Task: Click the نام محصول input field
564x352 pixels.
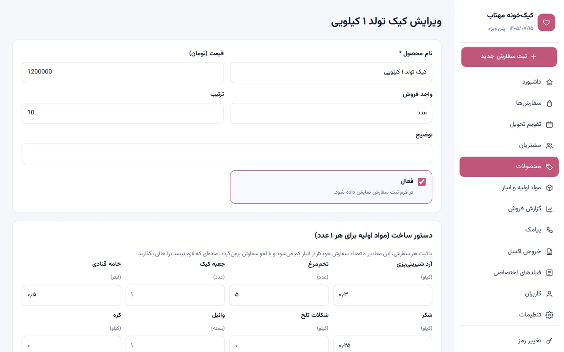Action: (x=331, y=73)
